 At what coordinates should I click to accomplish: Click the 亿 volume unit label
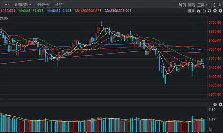tap(210, 129)
